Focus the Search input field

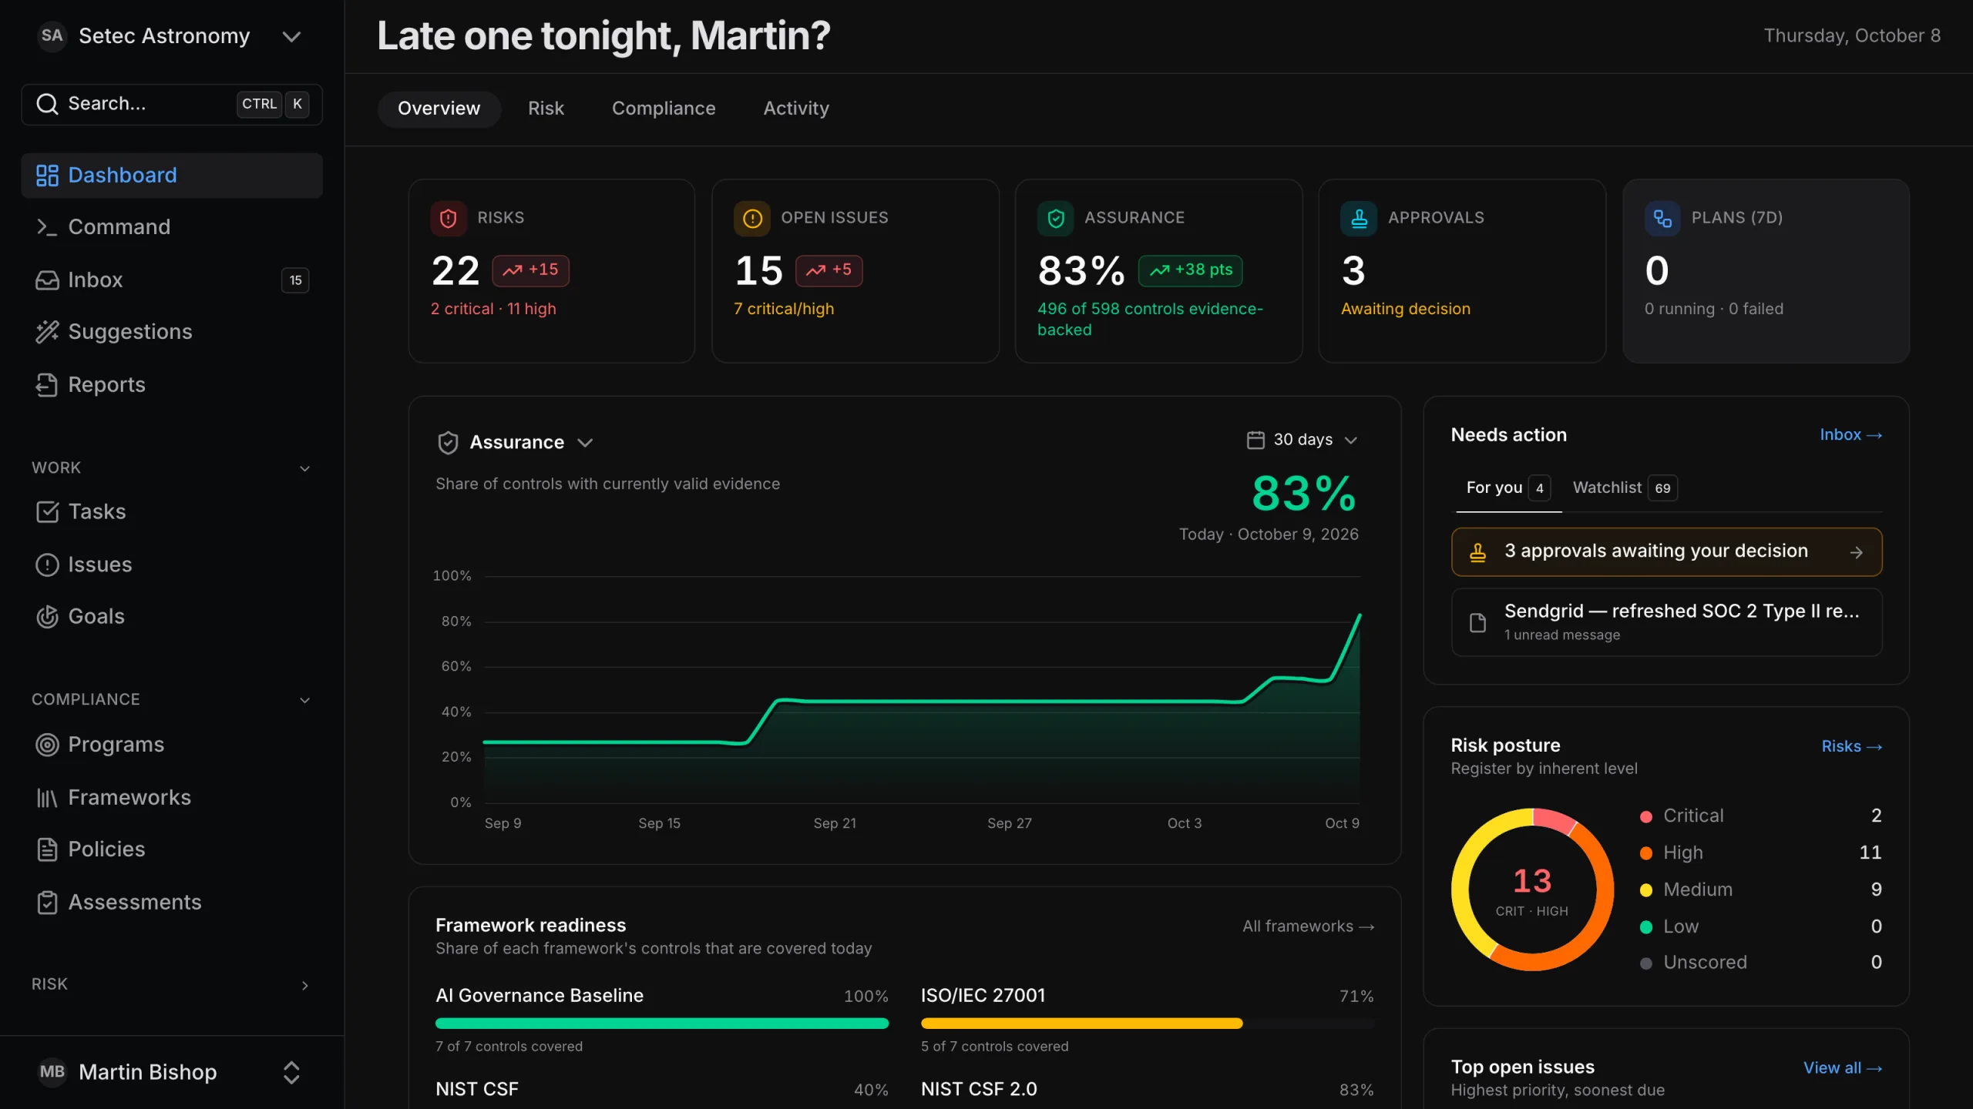(171, 104)
